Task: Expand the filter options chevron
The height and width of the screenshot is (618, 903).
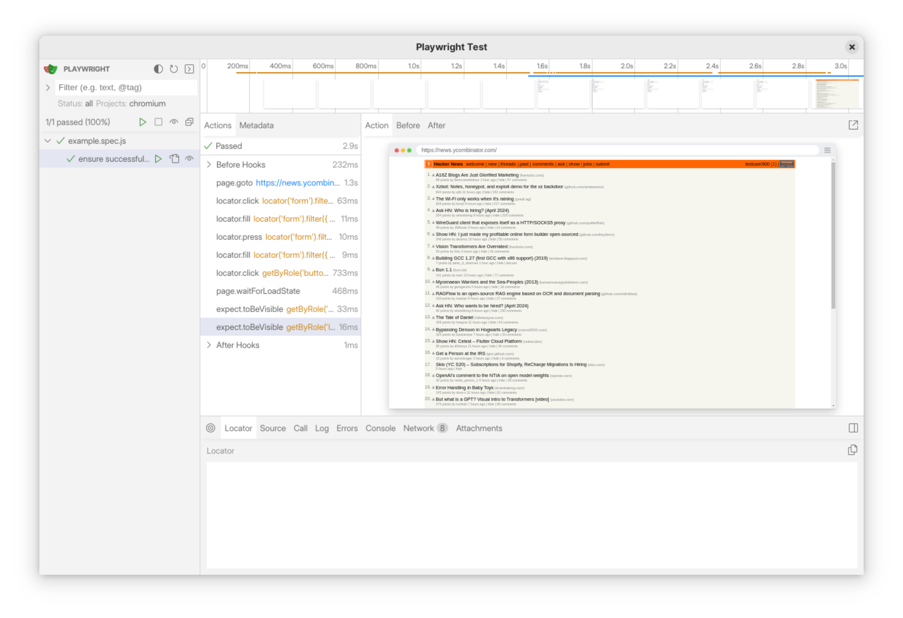Action: (48, 87)
